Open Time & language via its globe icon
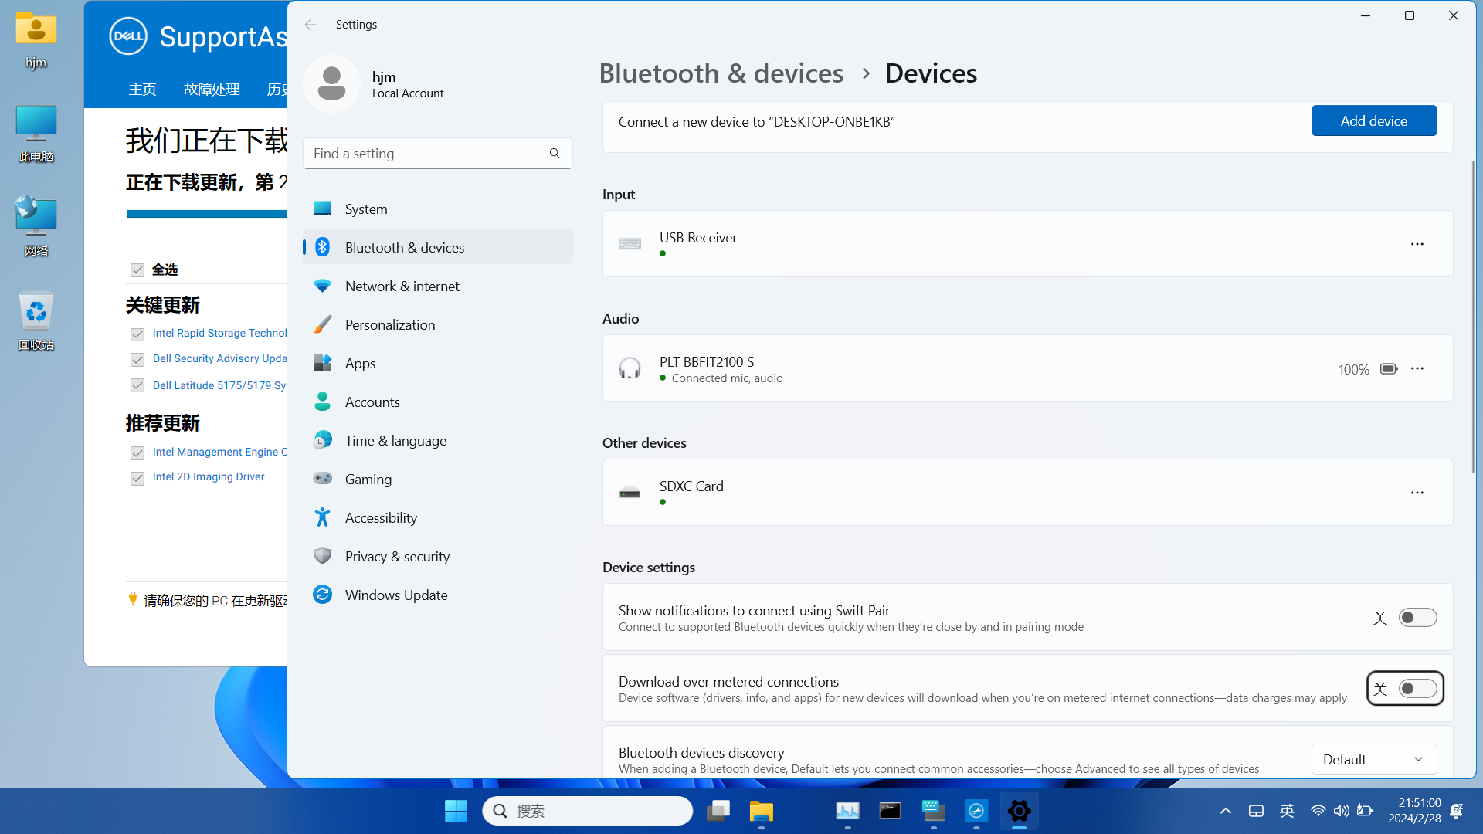This screenshot has height=834, width=1483. [322, 440]
